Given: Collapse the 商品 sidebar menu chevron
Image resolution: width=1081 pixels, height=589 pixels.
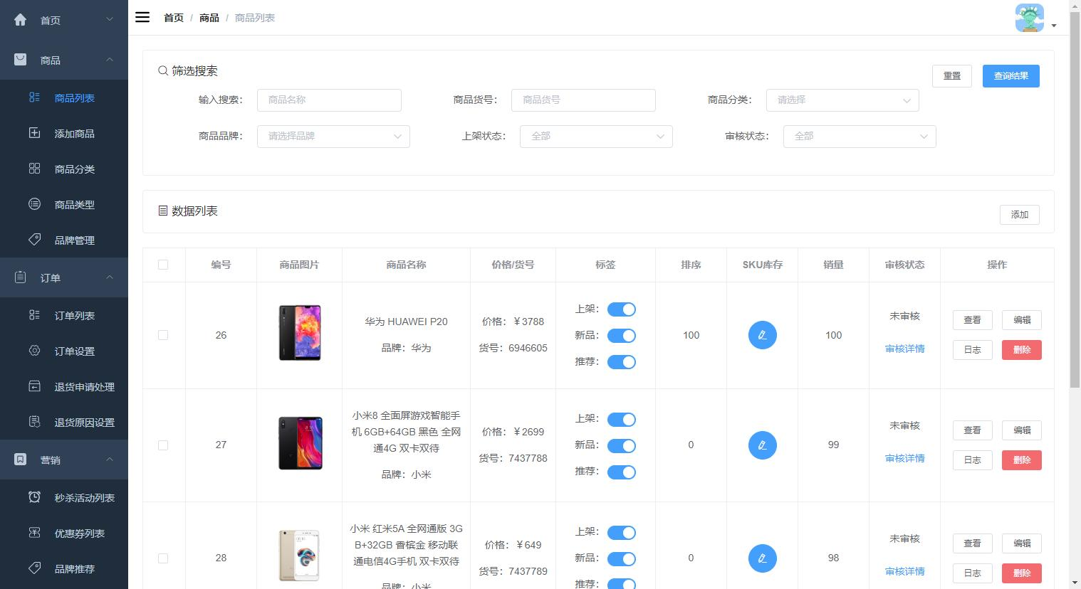Looking at the screenshot, I should [110, 59].
